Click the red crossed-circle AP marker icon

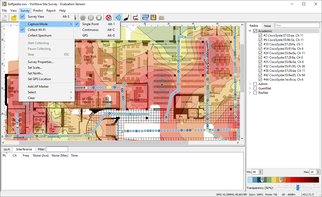pyautogui.click(x=109, y=18)
